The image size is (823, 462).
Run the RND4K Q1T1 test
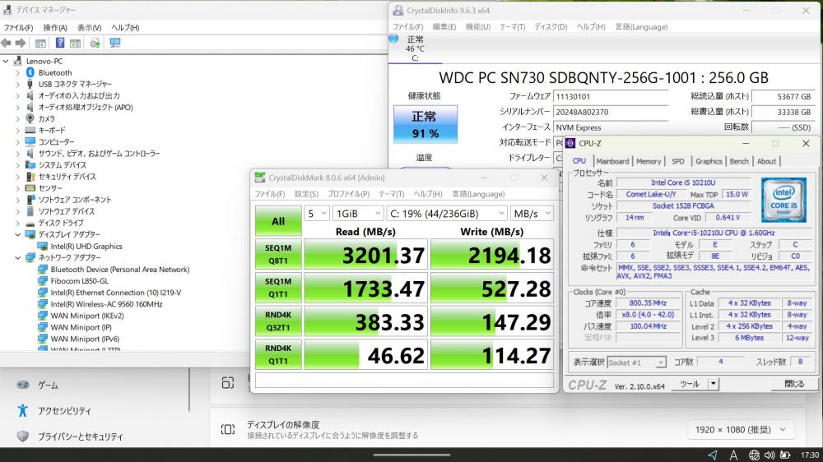(x=278, y=354)
